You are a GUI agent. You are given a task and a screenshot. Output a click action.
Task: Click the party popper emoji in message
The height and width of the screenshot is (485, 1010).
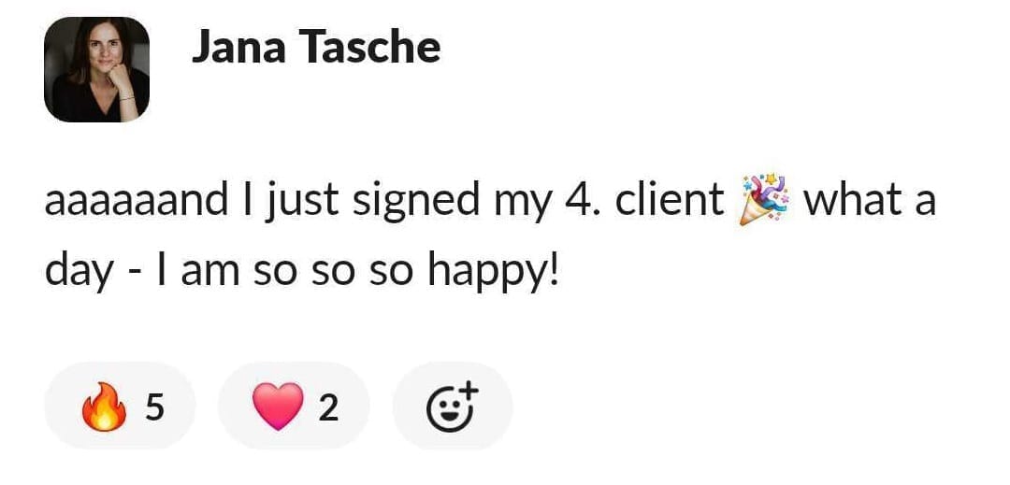point(765,200)
